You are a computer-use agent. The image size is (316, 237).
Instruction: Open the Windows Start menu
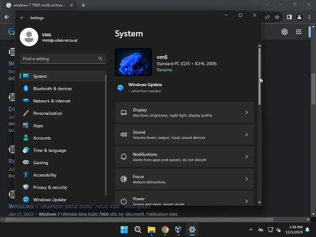[124, 230]
